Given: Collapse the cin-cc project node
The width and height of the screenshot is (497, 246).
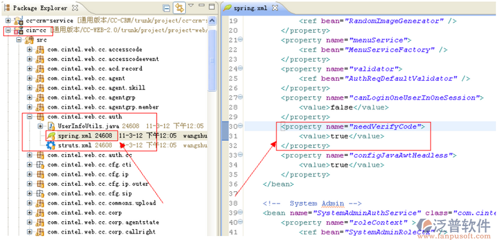Looking at the screenshot, I should click(x=8, y=30).
